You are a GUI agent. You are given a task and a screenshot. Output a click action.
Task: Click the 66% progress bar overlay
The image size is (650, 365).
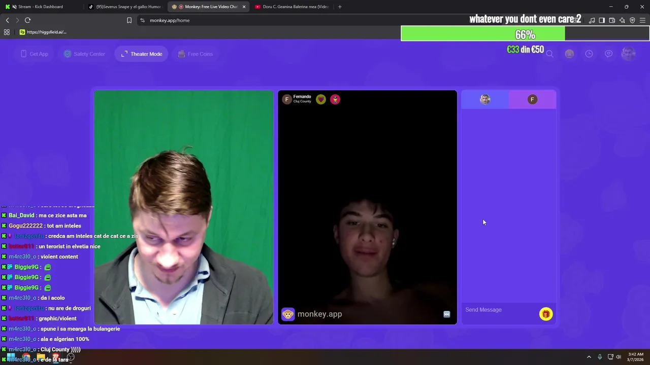coord(525,34)
